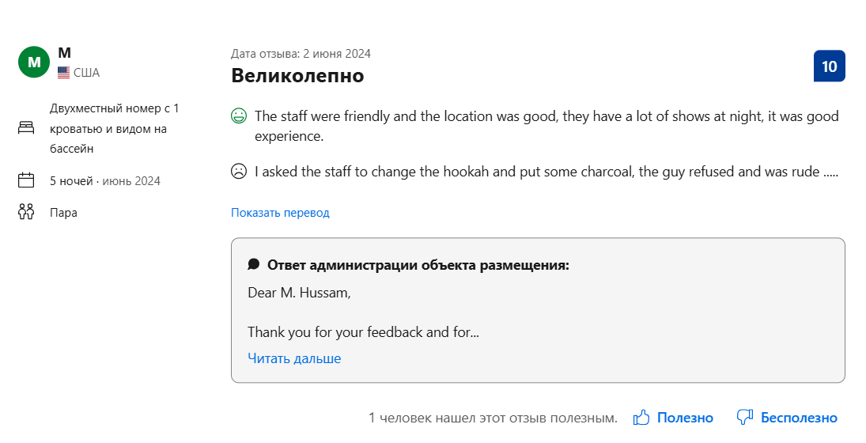Show translation via Показать перевод link

[x=280, y=213]
